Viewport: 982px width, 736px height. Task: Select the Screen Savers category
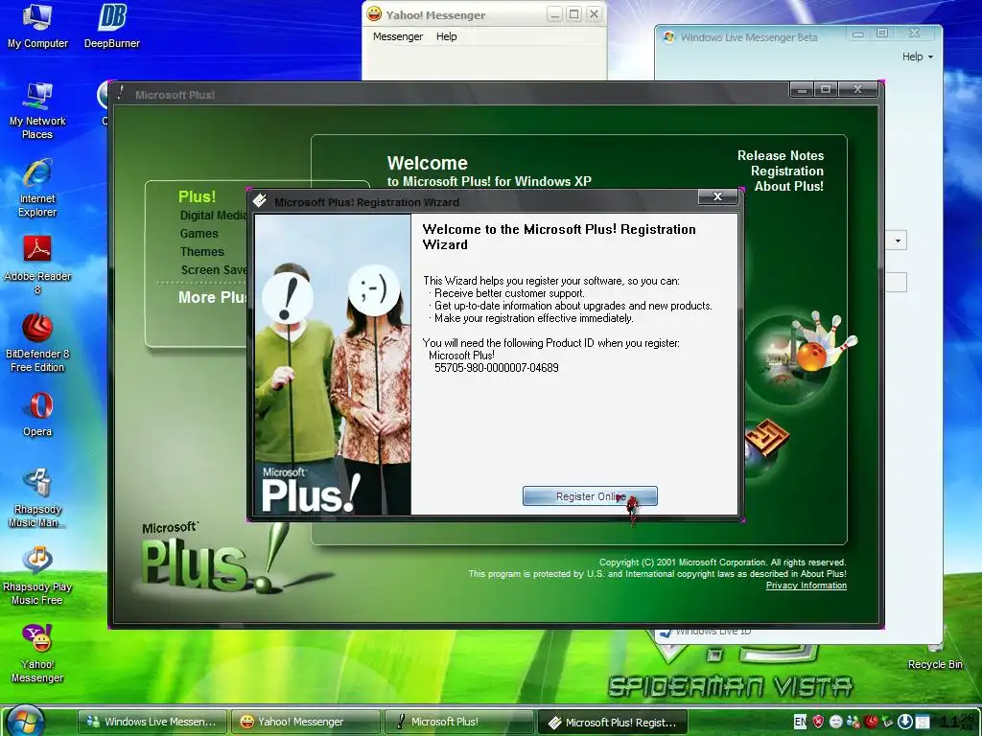point(214,269)
